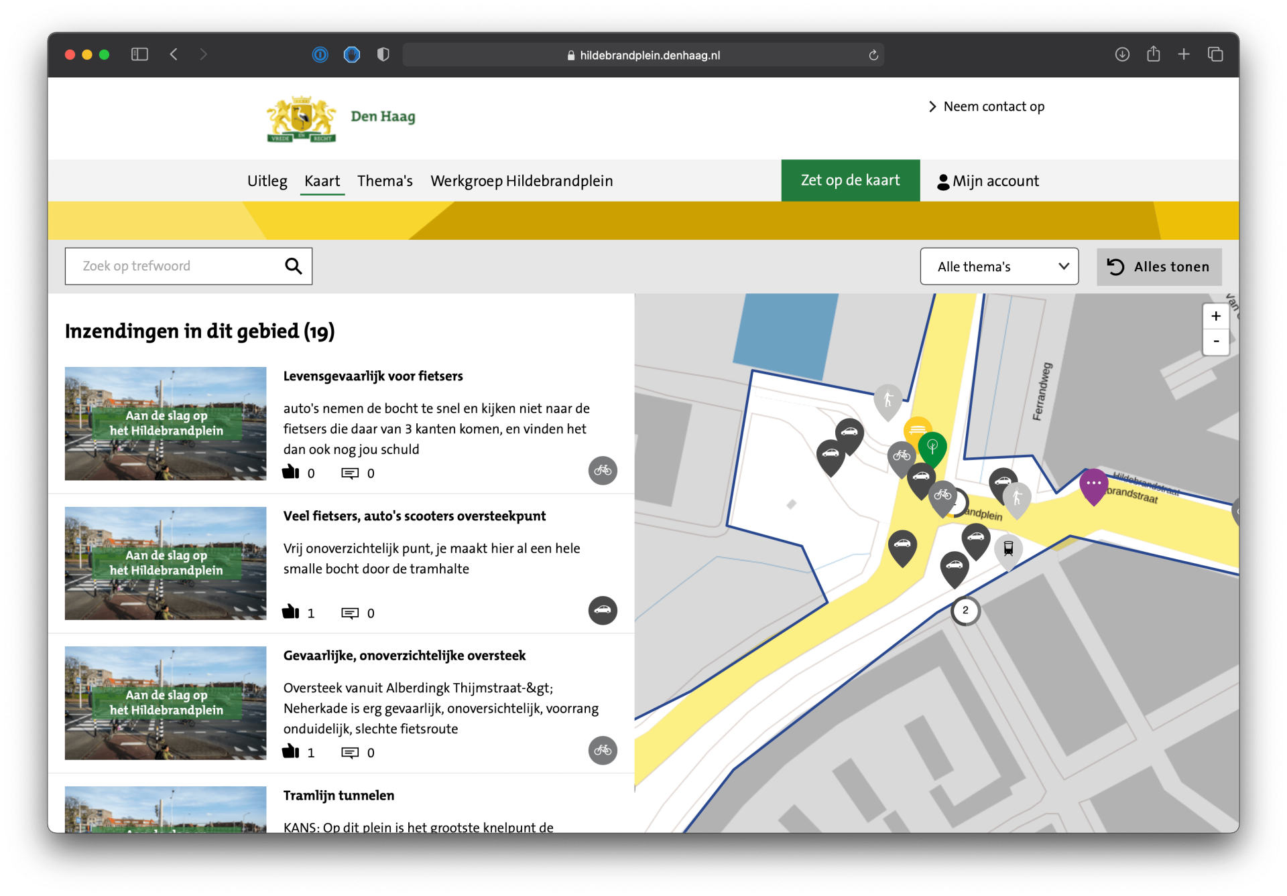Image resolution: width=1287 pixels, height=896 pixels.
Task: Open the Tramlijn tunnelen submission title
Action: click(x=339, y=795)
